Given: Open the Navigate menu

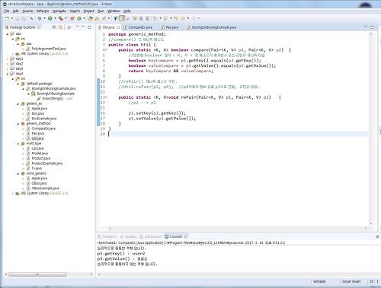Looking at the screenshot, I should click(x=59, y=11).
